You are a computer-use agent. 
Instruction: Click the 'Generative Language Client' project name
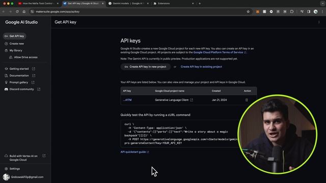click(x=172, y=100)
